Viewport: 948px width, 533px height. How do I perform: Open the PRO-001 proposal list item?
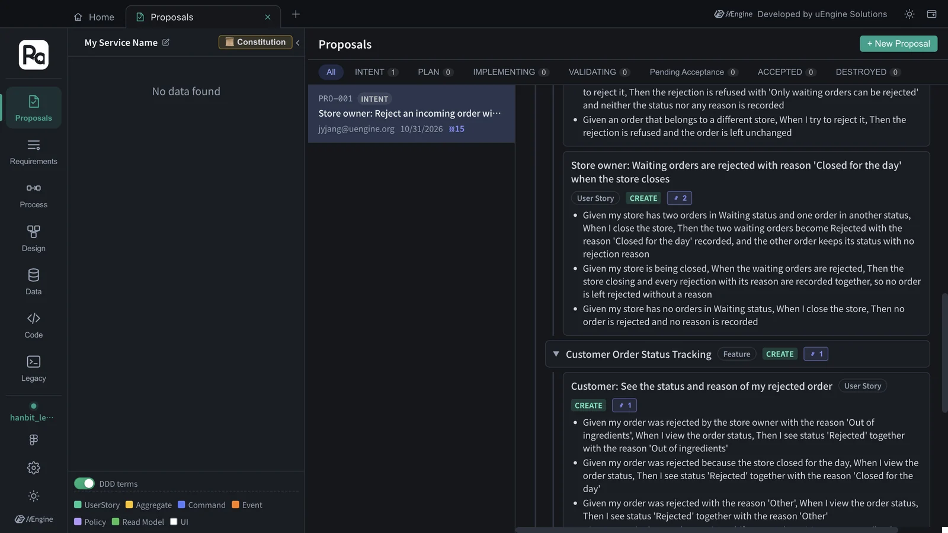411,114
